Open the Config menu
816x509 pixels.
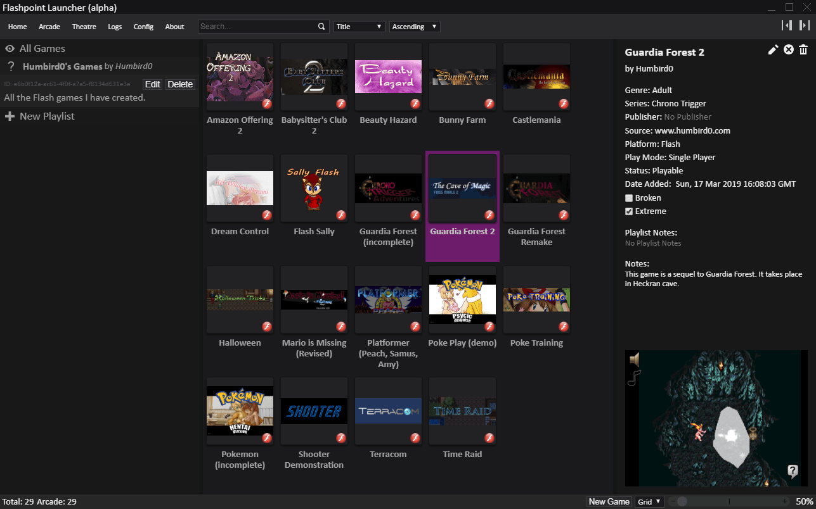143,27
